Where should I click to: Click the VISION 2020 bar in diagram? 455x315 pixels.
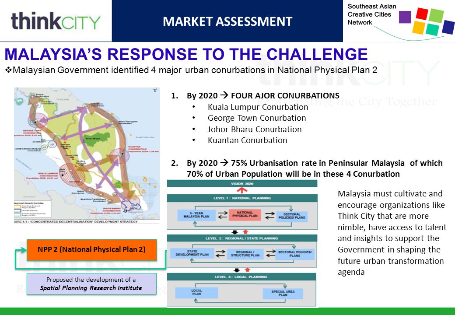point(242,184)
